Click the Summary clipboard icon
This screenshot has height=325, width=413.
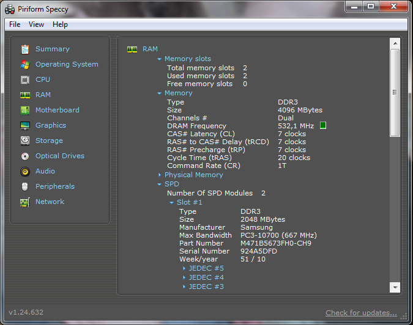(x=25, y=49)
